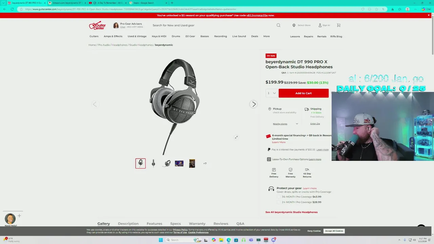Click Deny Cookies
This screenshot has width=434, height=244.
(314, 231)
